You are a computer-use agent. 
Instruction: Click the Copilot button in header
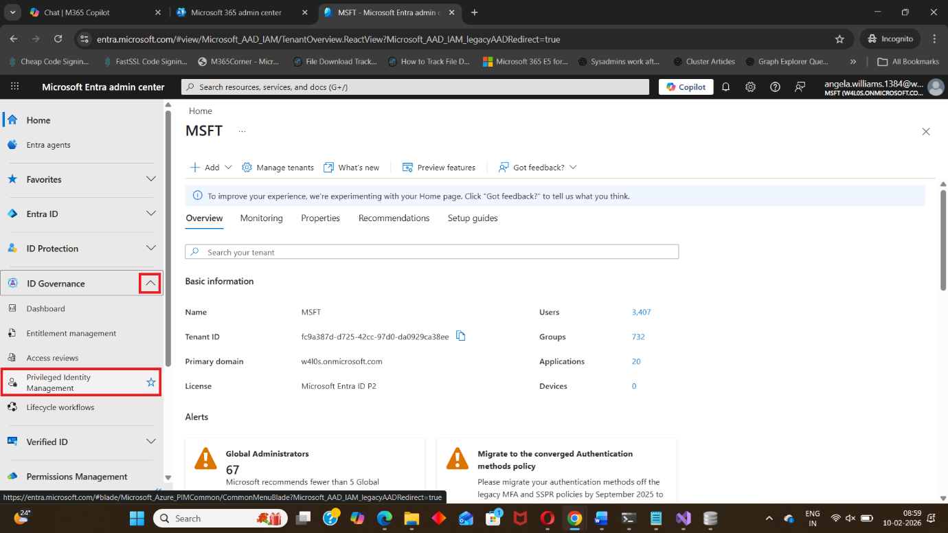coord(686,87)
